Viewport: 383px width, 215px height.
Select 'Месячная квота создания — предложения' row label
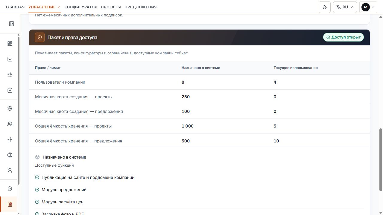pyautogui.click(x=79, y=111)
